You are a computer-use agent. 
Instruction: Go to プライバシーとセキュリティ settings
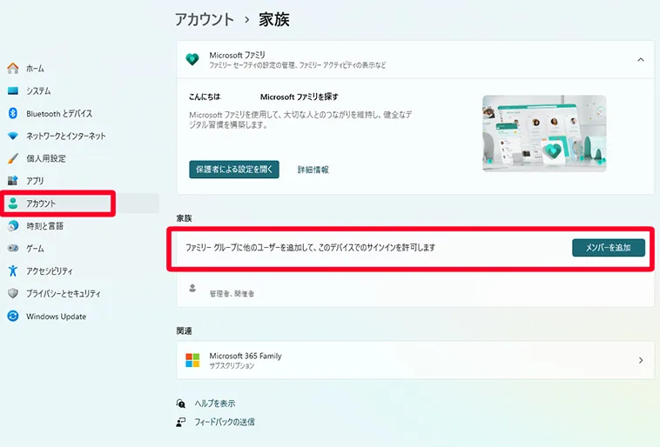[63, 294]
